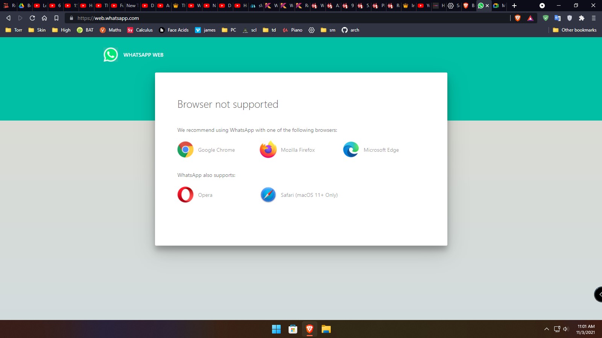Image resolution: width=602 pixels, height=338 pixels.
Task: Switch to the first tab in tab bar
Action: click(9, 6)
